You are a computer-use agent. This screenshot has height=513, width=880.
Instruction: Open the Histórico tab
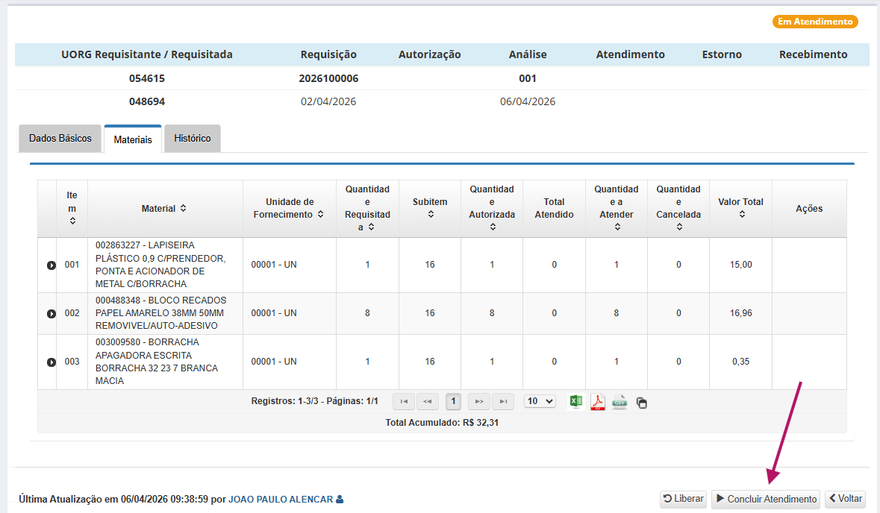tap(192, 139)
